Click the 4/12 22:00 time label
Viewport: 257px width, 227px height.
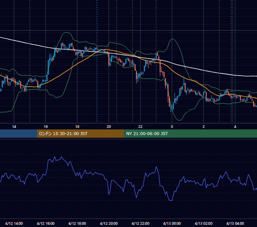pos(140,223)
